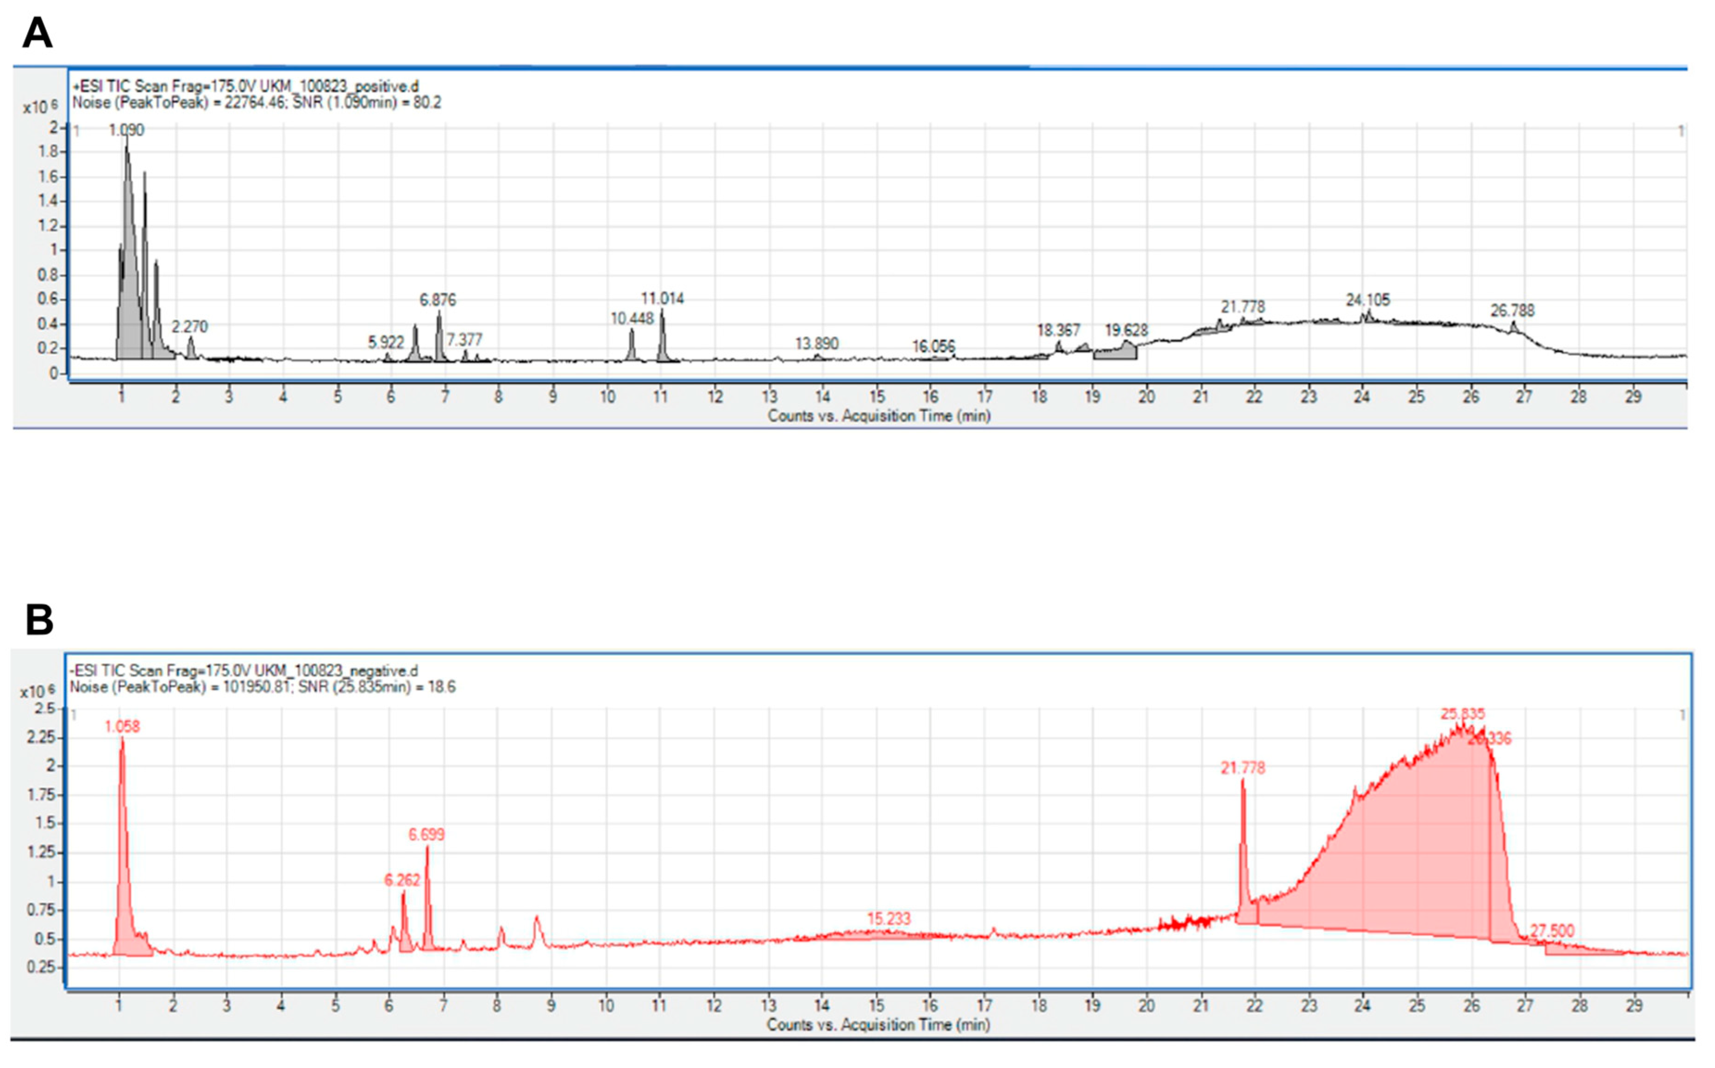This screenshot has width=1715, height=1068.
Task: Click the 6.876 peak label in positive TIC
Action: 438,300
